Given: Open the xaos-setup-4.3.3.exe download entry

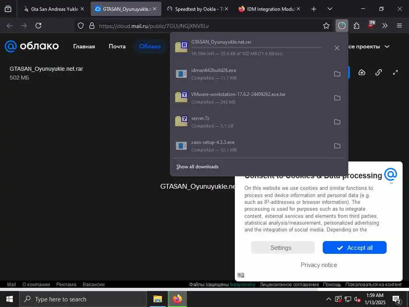Looking at the screenshot, I should (250, 146).
